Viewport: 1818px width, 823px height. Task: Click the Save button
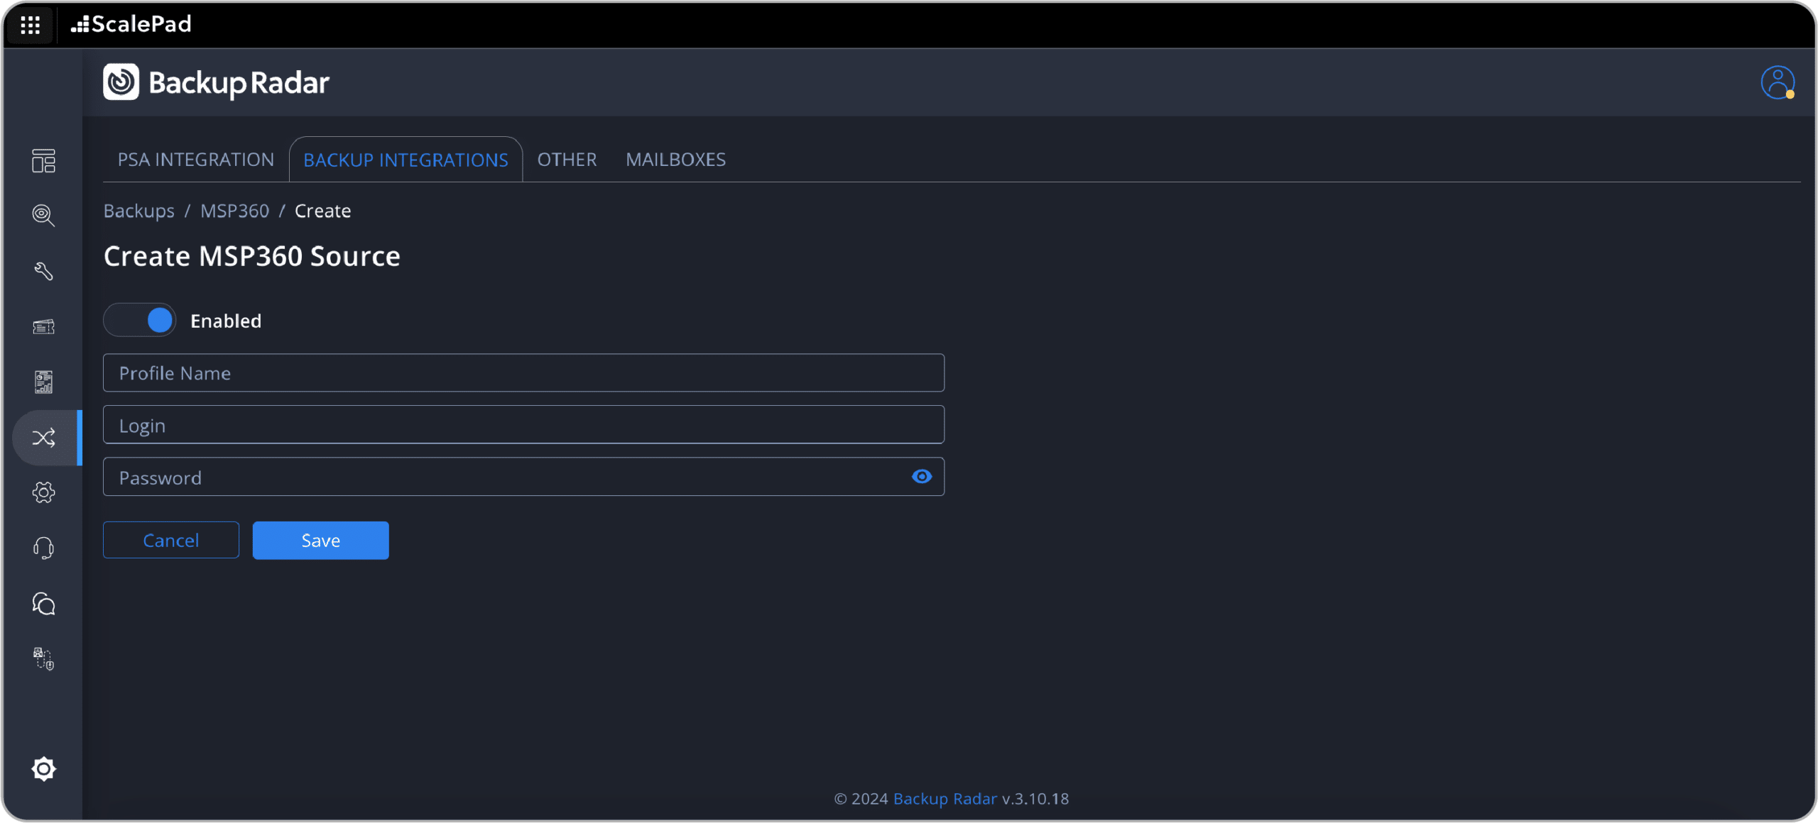[320, 541]
